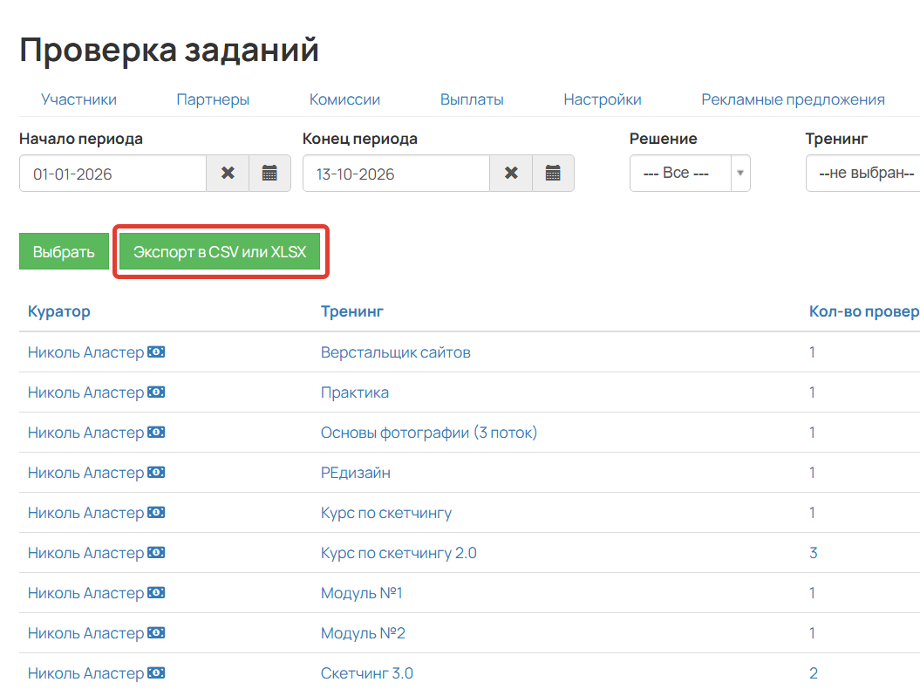Click payment icon in Модуль №2 row
Viewport: 920px width, 689px height.
pos(156,632)
